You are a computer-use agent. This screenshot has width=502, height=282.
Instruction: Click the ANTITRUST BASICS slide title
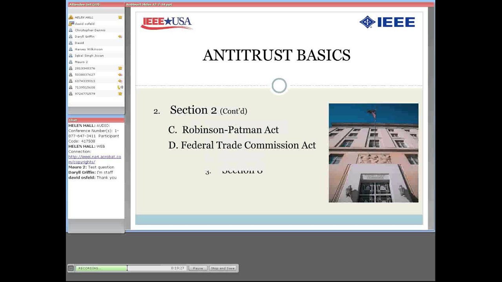click(276, 55)
